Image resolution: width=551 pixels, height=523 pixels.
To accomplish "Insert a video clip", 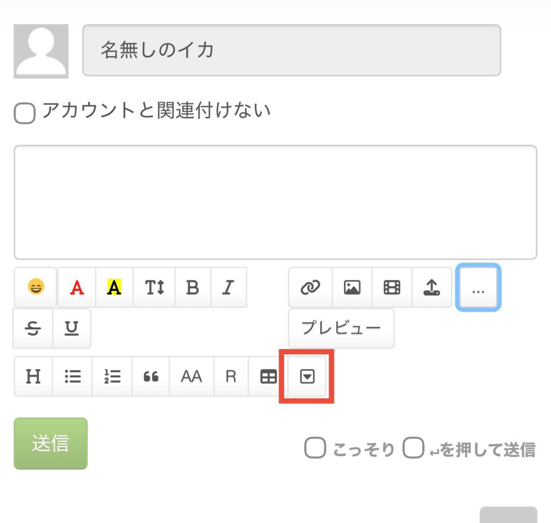I will coord(392,287).
